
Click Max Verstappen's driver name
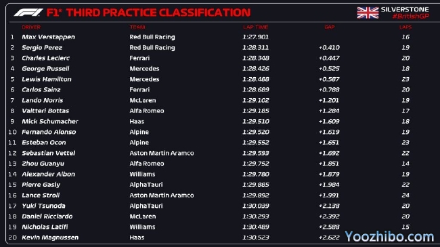pyautogui.click(x=49, y=37)
